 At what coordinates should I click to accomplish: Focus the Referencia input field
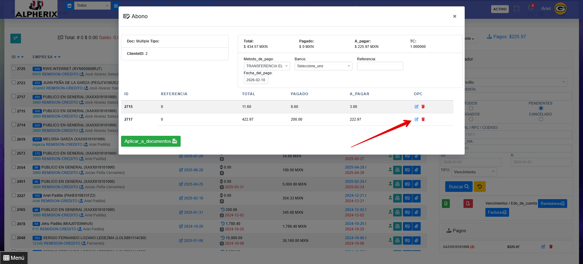click(380, 66)
